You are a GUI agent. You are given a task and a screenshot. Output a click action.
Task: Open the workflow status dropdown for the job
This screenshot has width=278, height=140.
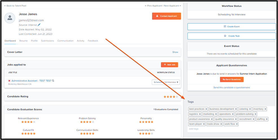click(x=166, y=82)
